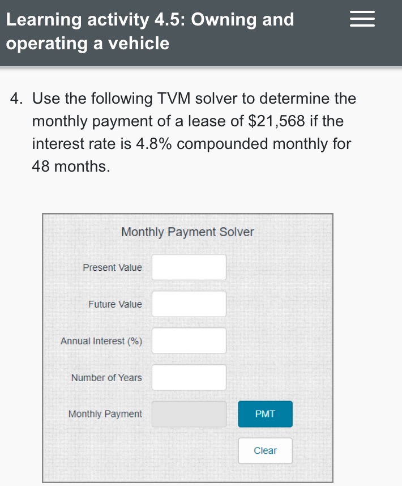This screenshot has width=402, height=486.
Task: Click the Monthly Payment Solver title
Action: 187,232
